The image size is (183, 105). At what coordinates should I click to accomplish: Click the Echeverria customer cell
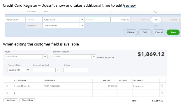[146, 86]
